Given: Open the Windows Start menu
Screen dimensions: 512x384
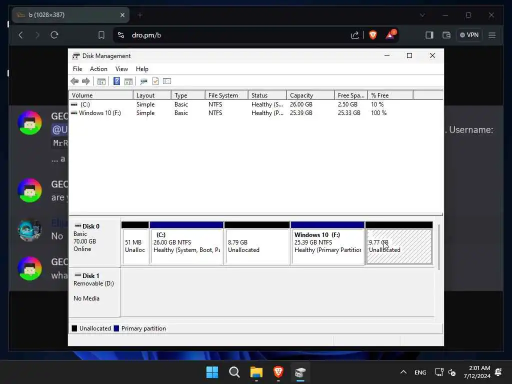Looking at the screenshot, I should tap(212, 372).
